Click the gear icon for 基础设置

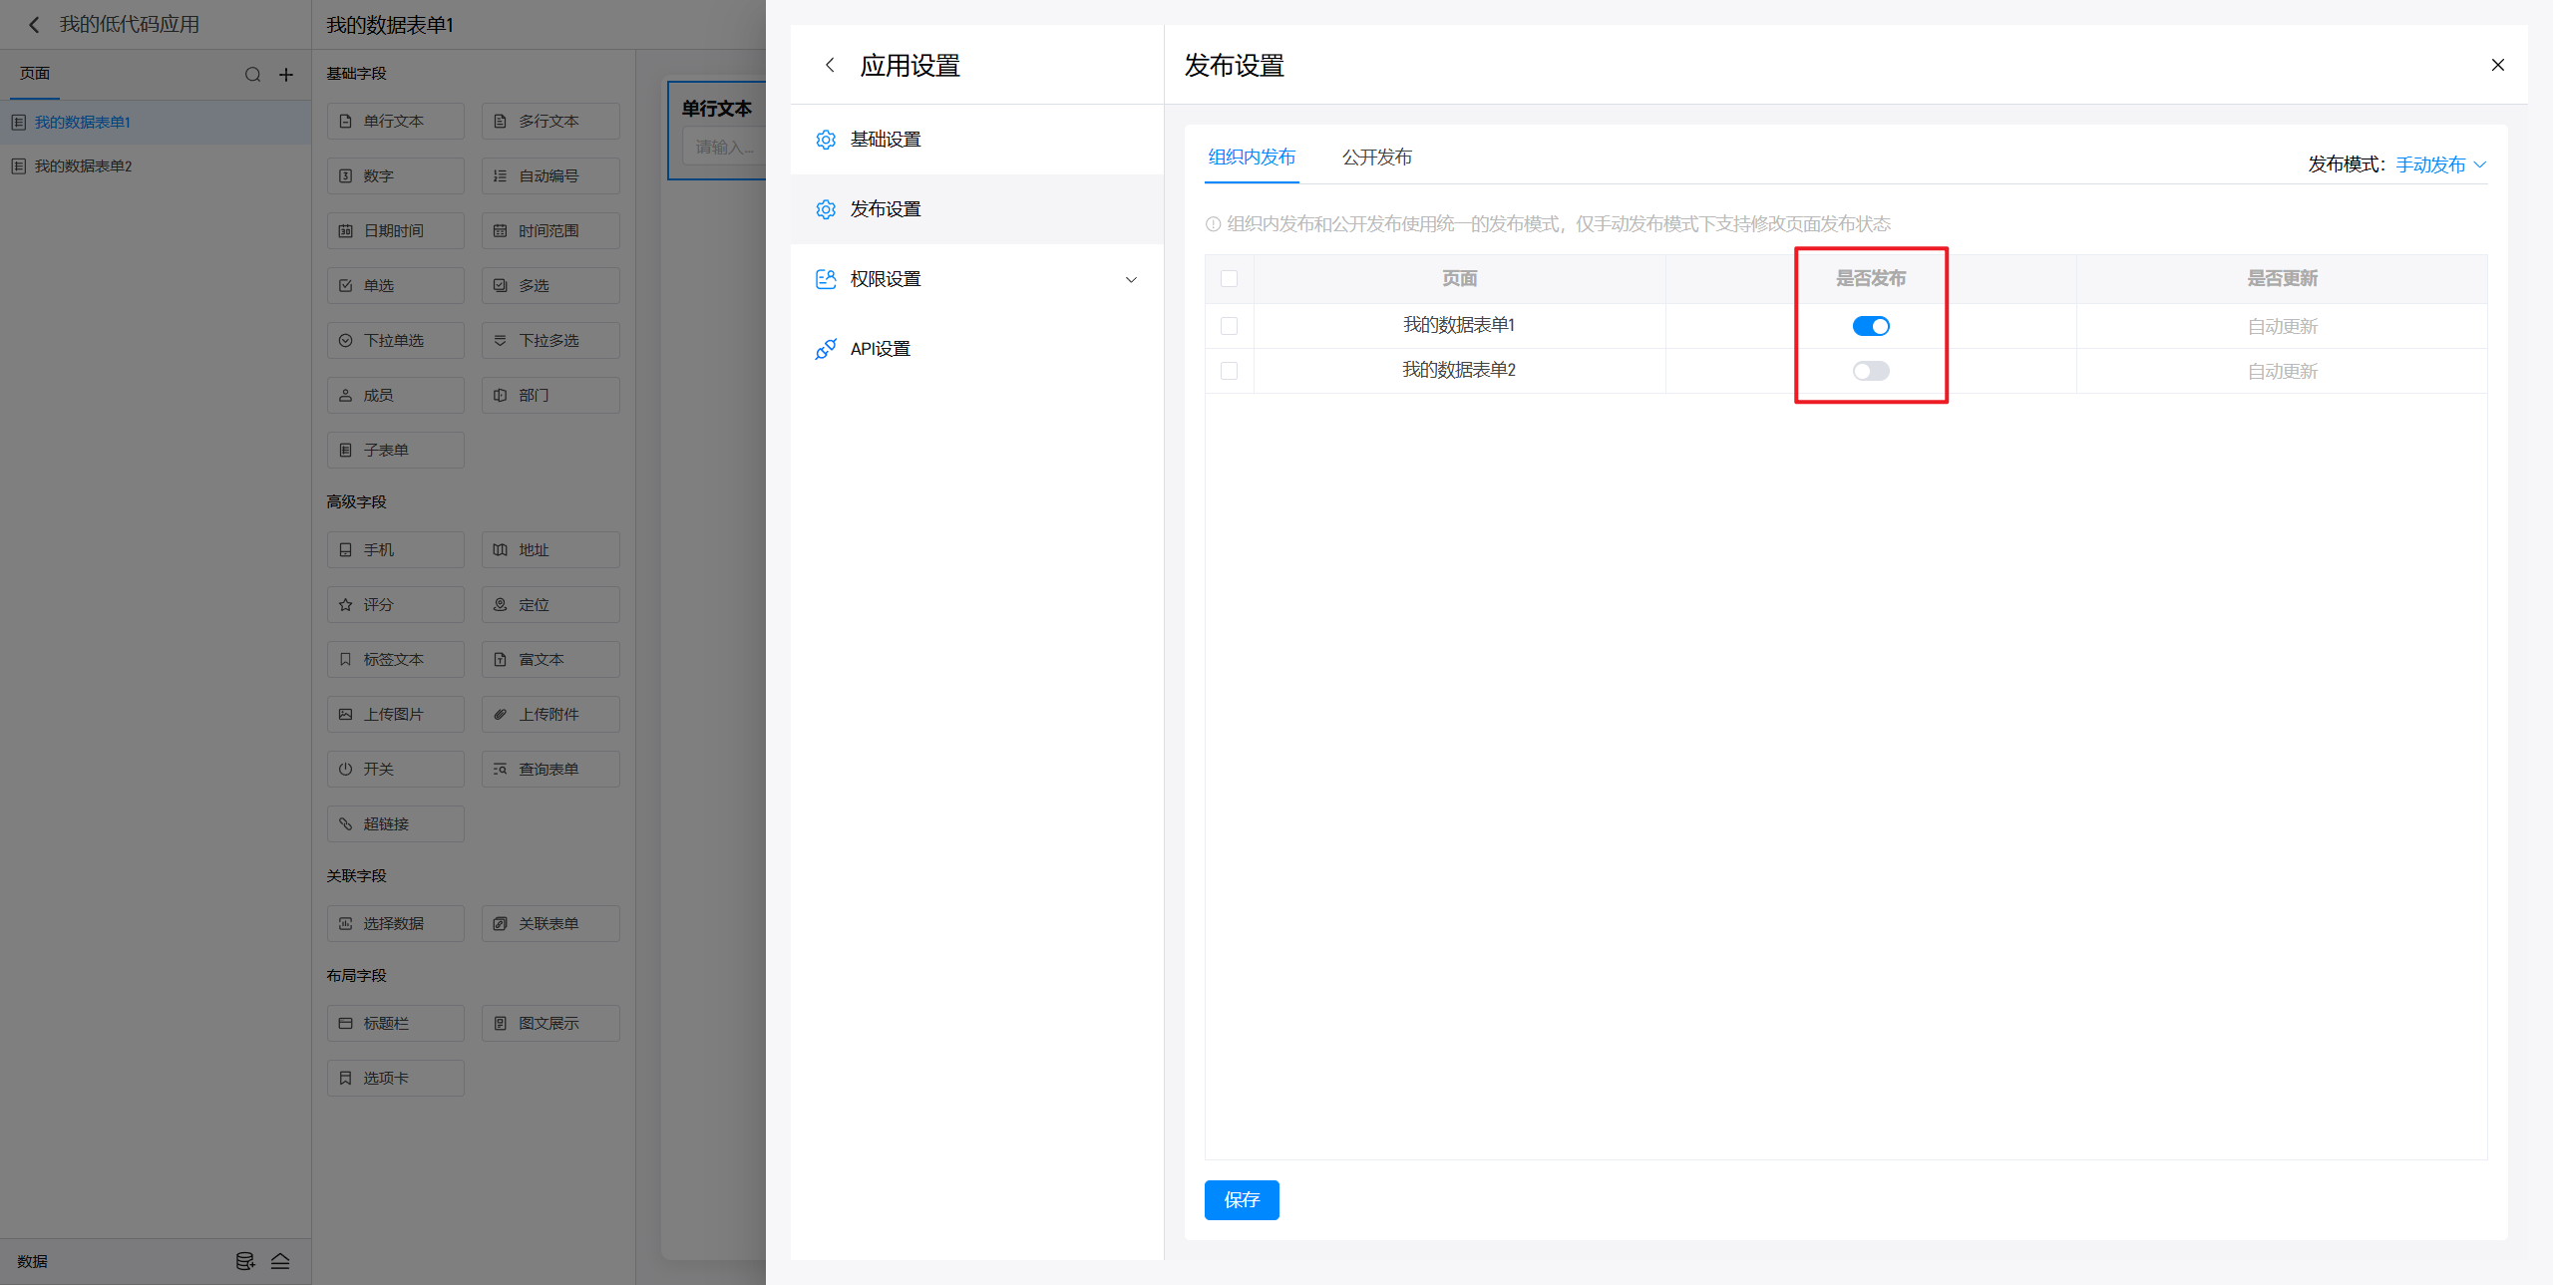(x=825, y=140)
